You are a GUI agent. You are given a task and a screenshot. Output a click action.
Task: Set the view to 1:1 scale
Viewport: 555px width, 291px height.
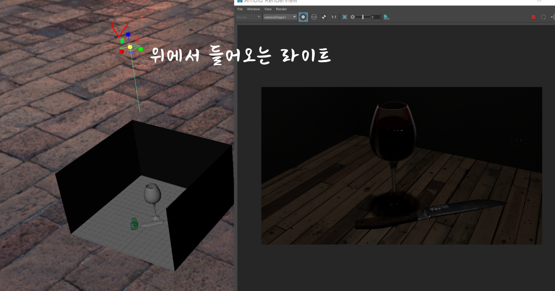334,17
